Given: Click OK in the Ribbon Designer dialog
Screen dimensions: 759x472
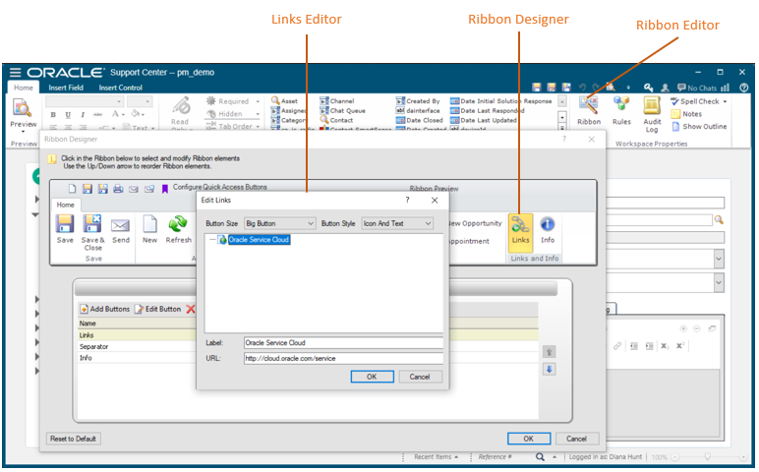Looking at the screenshot, I should click(529, 439).
